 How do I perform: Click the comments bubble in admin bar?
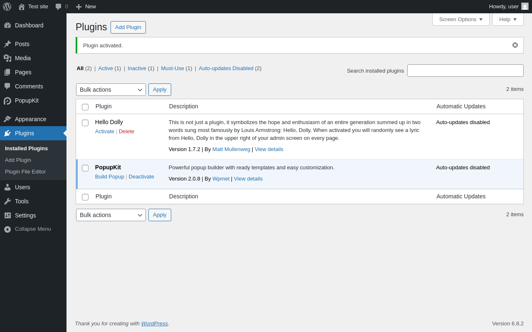click(x=58, y=7)
